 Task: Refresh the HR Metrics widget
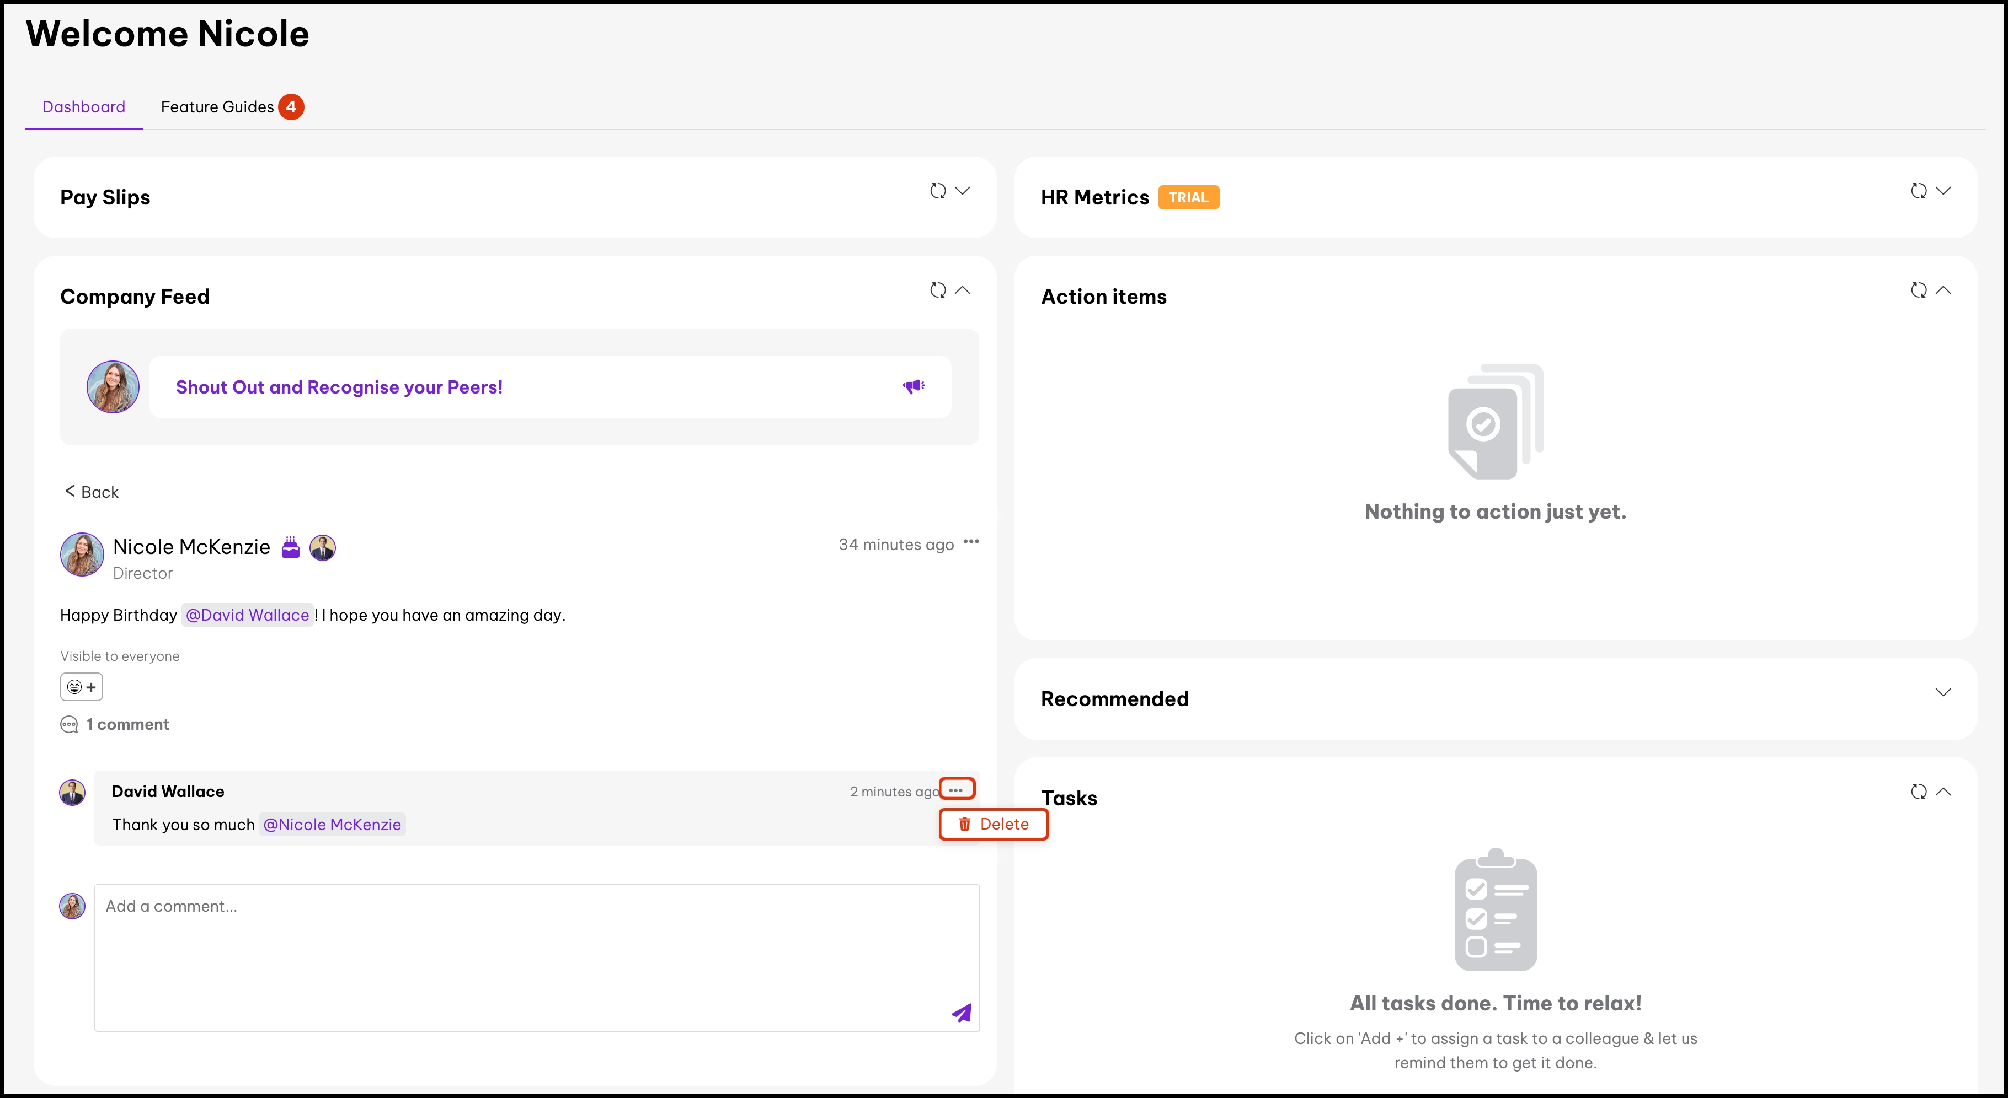point(1919,191)
